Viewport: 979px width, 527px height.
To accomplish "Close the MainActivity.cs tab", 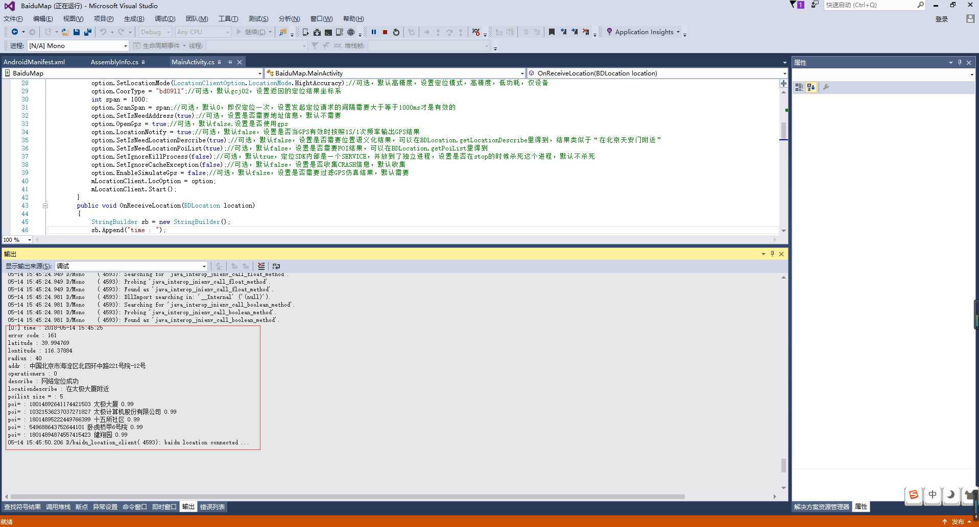I will point(239,62).
